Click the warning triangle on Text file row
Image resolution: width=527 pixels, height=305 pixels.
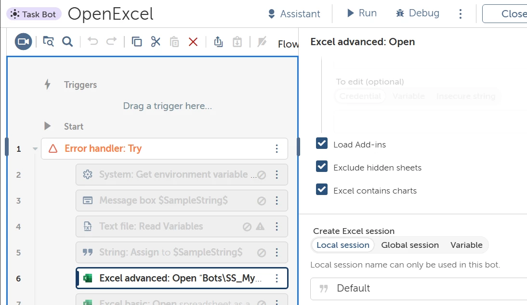(260, 227)
